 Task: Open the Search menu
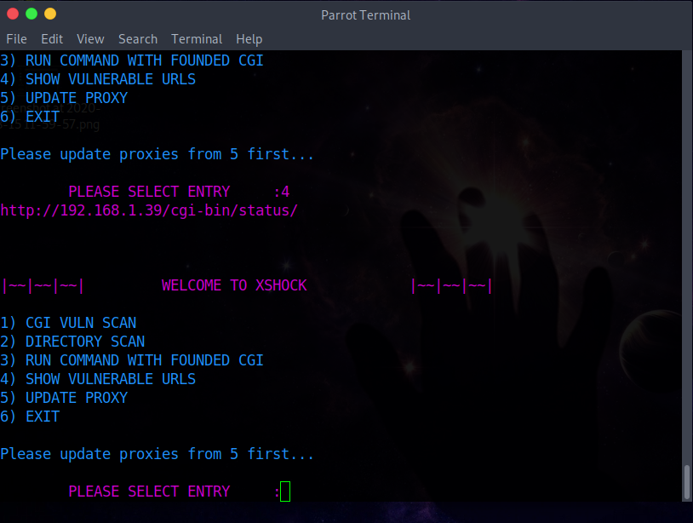pyautogui.click(x=138, y=39)
